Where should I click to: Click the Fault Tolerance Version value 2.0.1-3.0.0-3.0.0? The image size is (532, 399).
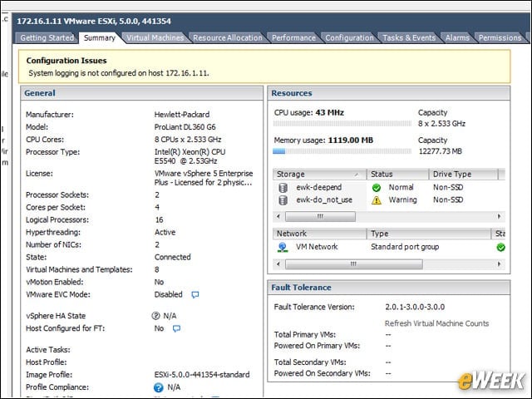coord(415,307)
